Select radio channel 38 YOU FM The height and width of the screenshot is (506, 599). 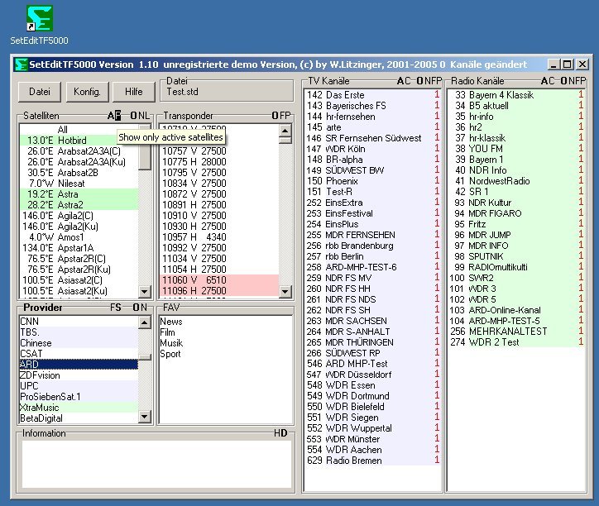click(x=516, y=149)
